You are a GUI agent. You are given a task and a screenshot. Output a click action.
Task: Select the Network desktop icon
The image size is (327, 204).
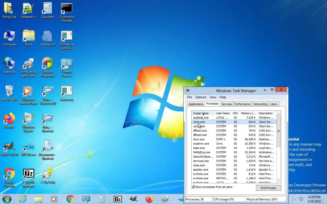click(9, 66)
